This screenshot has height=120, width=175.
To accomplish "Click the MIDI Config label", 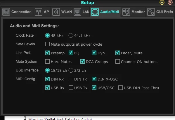I will [x=25, y=79].
